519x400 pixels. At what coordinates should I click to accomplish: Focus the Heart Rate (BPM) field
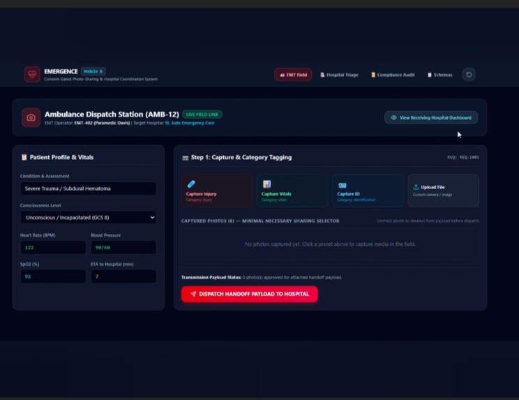(x=53, y=247)
